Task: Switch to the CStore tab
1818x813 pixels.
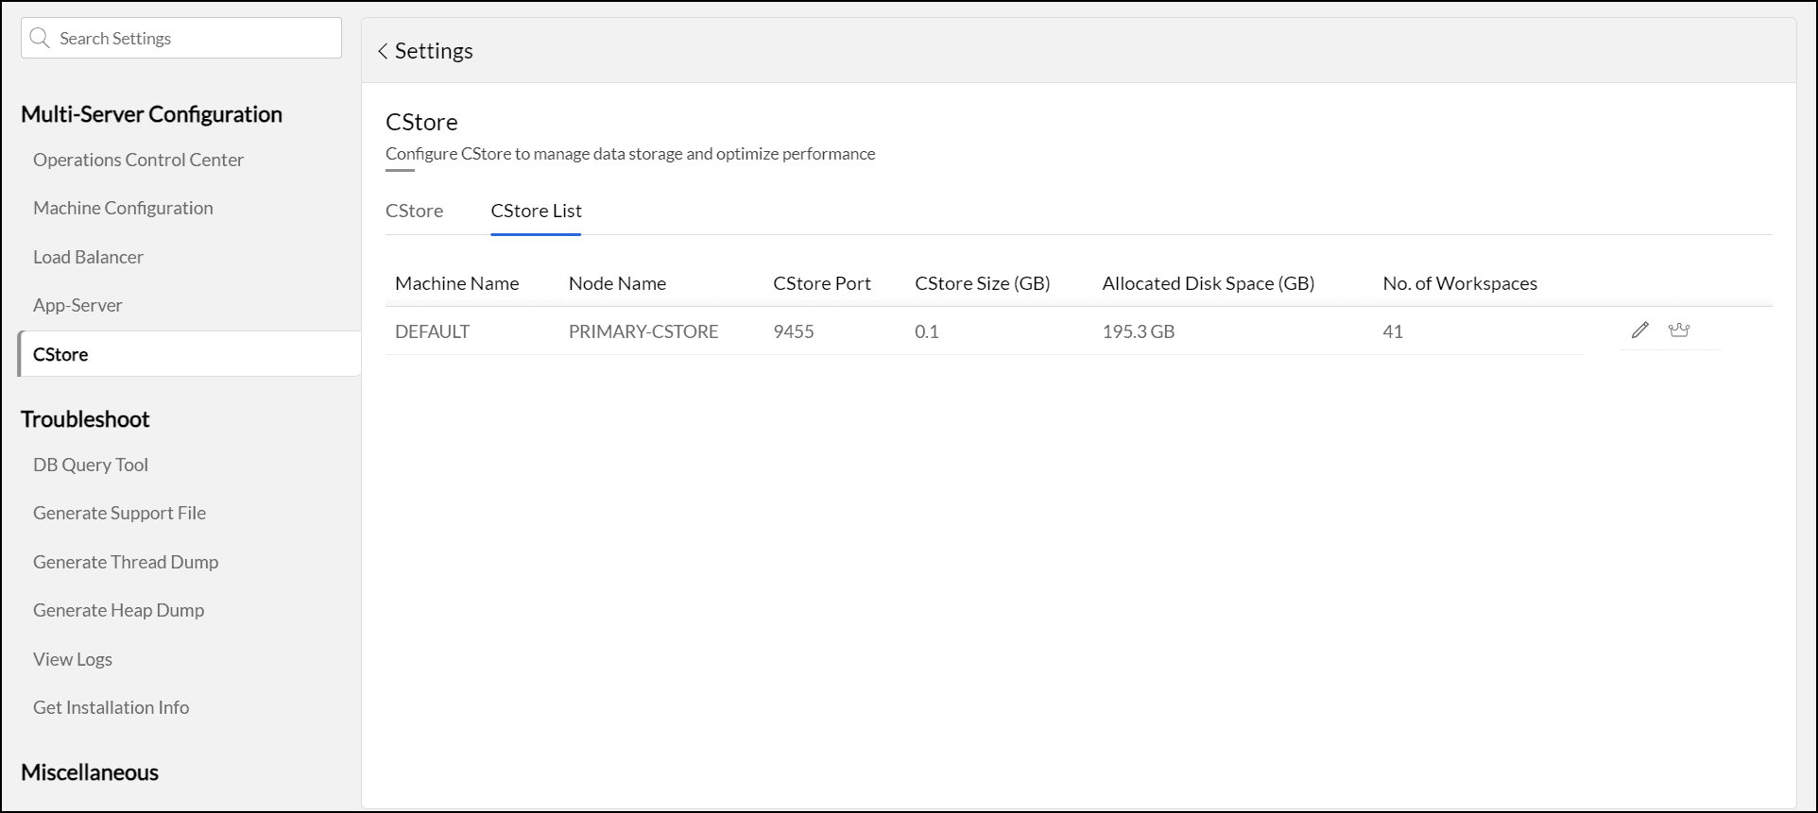Action: point(414,211)
